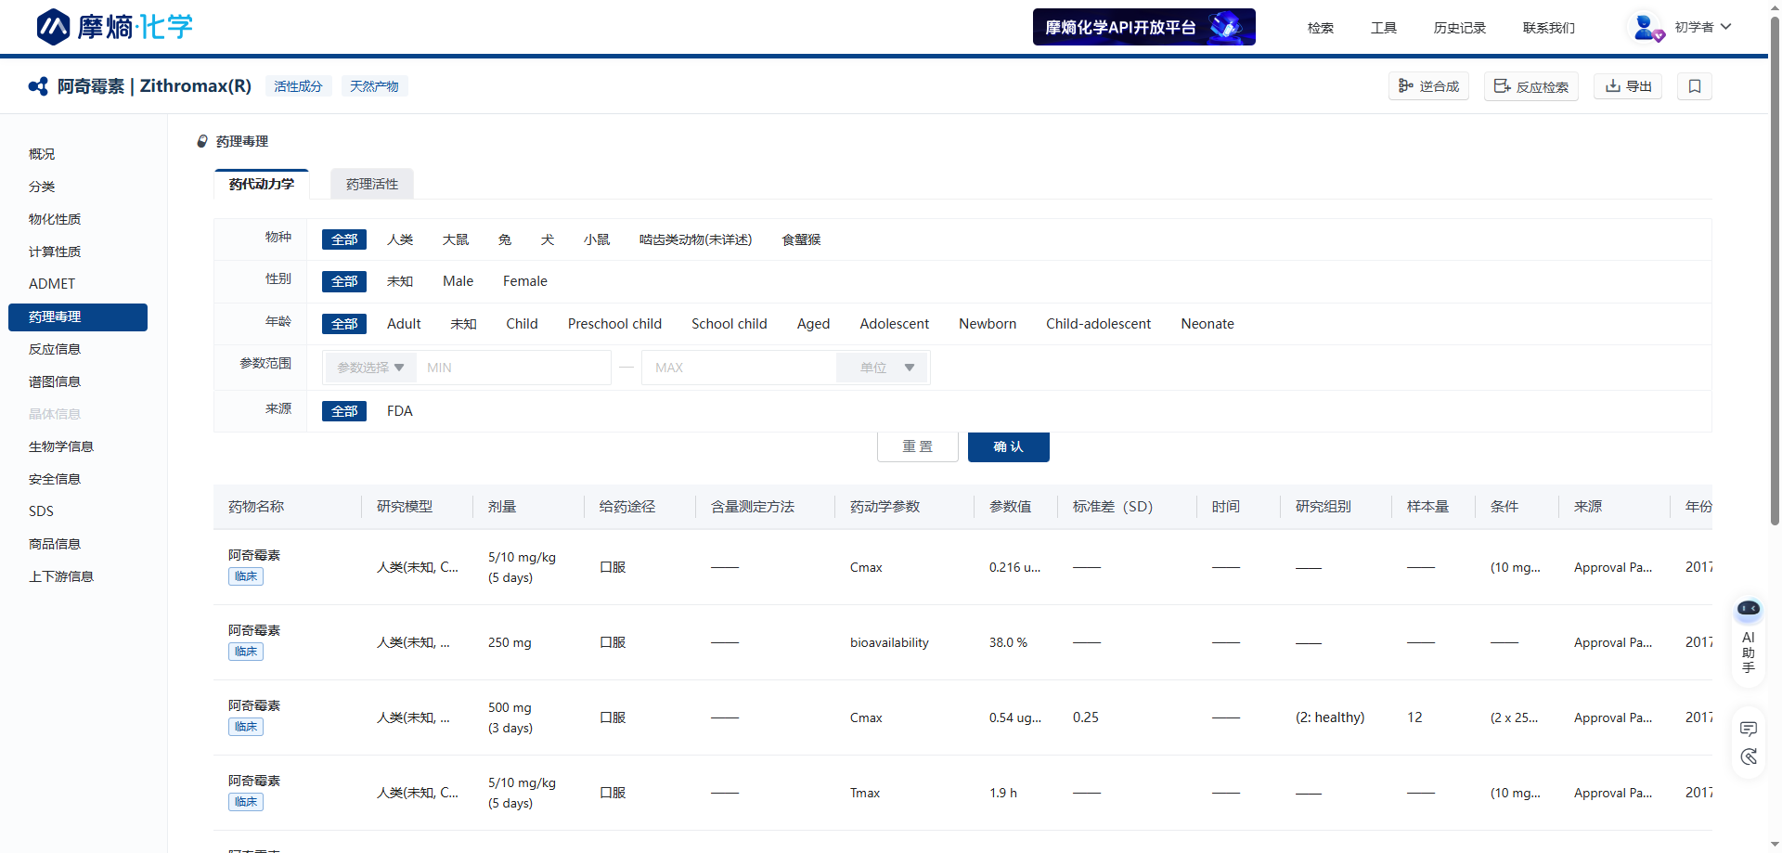The image size is (1782, 853).
Task: Click the Tmax parameter cell
Action: tap(865, 793)
